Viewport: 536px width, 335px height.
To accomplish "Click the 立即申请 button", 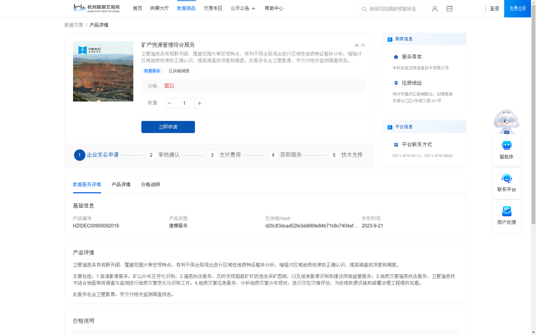I will click(x=168, y=127).
